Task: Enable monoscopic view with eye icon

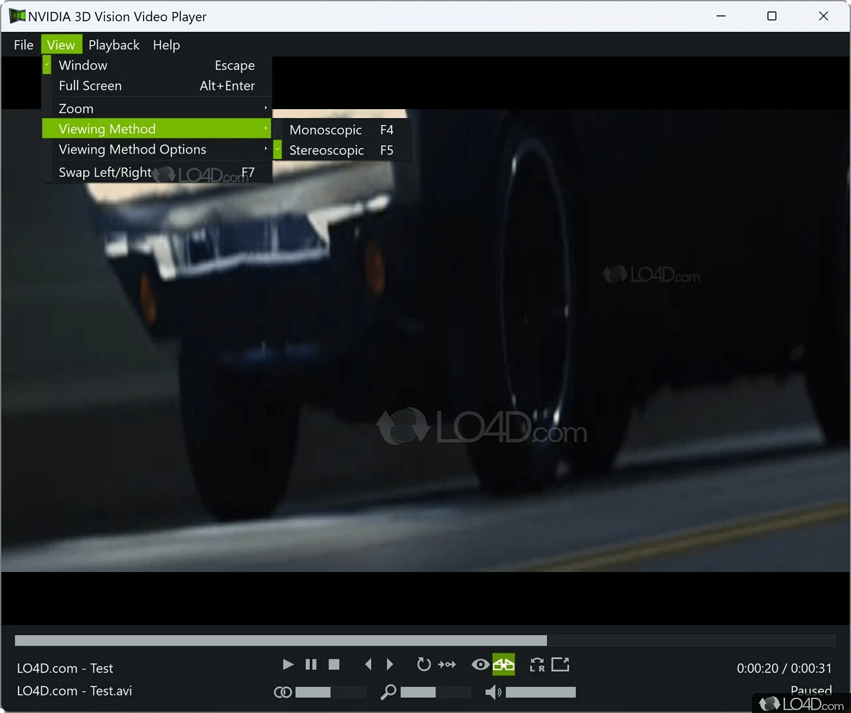Action: pyautogui.click(x=480, y=664)
